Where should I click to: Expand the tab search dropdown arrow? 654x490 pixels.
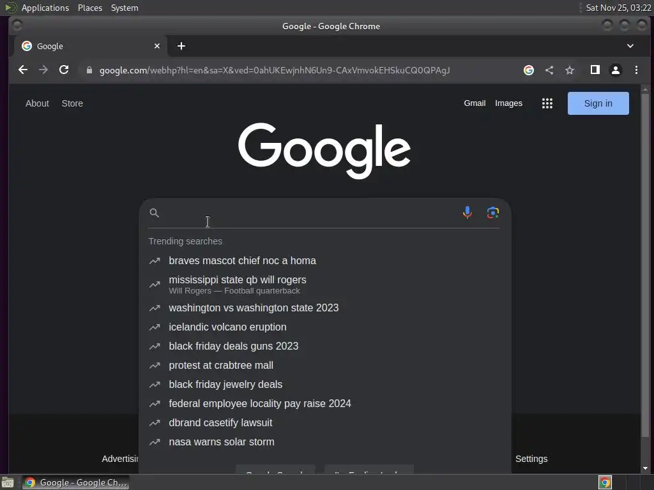point(630,46)
